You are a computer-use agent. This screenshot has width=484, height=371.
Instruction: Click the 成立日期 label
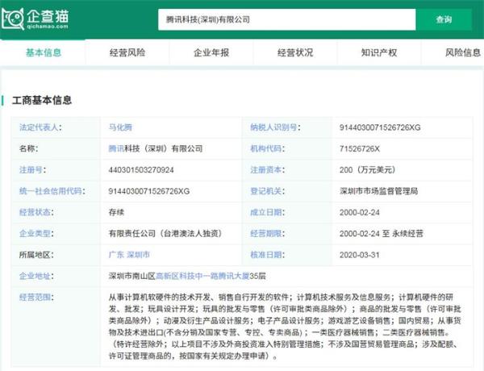[267, 212]
